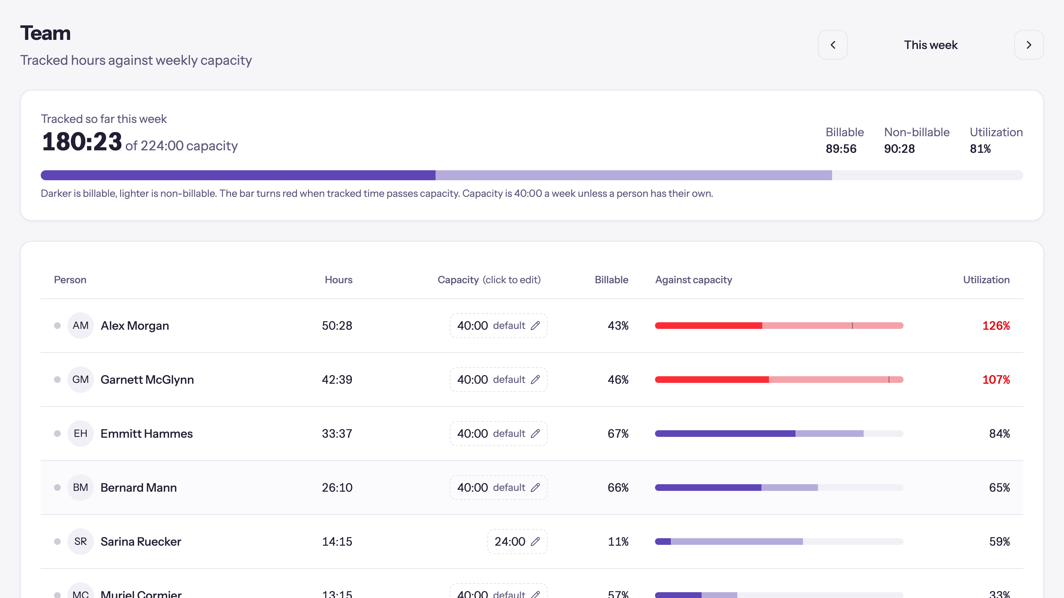This screenshot has height=598, width=1064.
Task: Click the Utilization column header in the table
Action: [x=986, y=280]
